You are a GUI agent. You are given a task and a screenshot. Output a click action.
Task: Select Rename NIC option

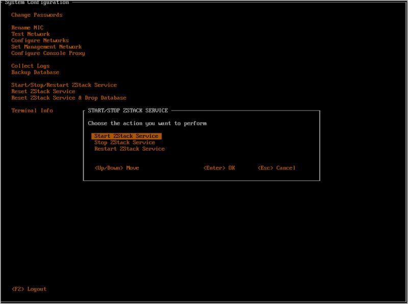(27, 27)
